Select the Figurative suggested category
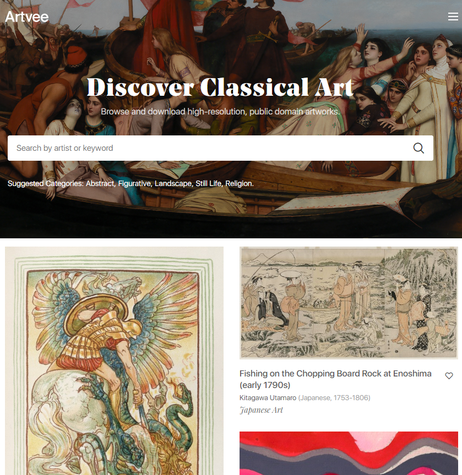This screenshot has height=475, width=462. click(134, 184)
